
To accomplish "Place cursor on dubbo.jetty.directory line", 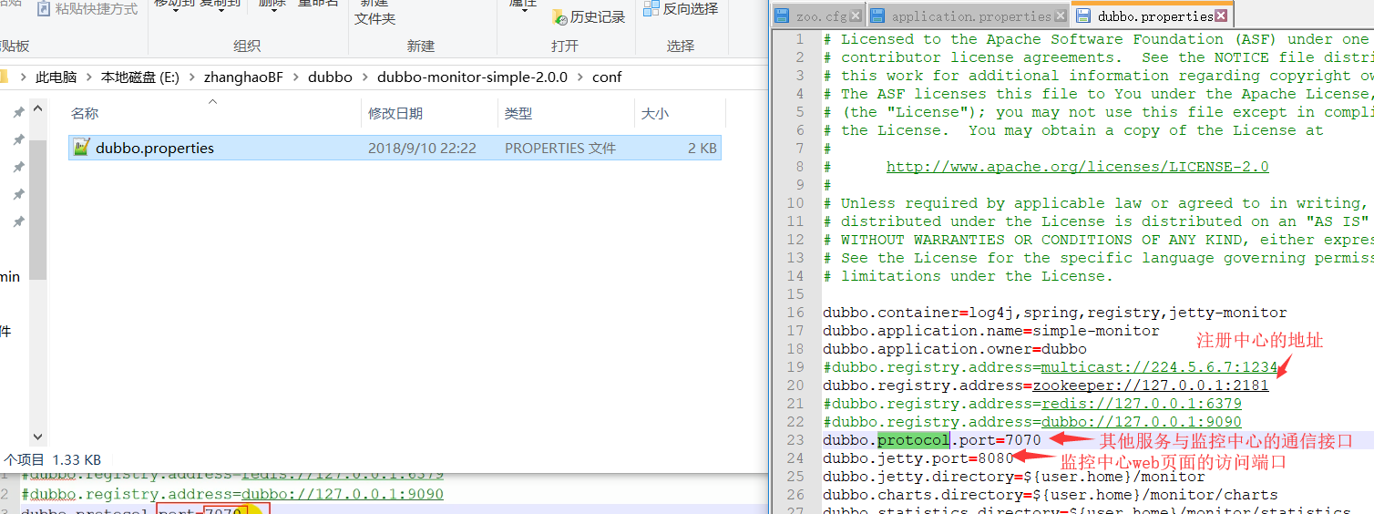I will pos(1014,477).
